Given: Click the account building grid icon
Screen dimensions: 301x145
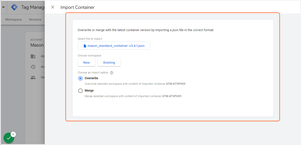Looking at the screenshot, I should (x=33, y=56).
